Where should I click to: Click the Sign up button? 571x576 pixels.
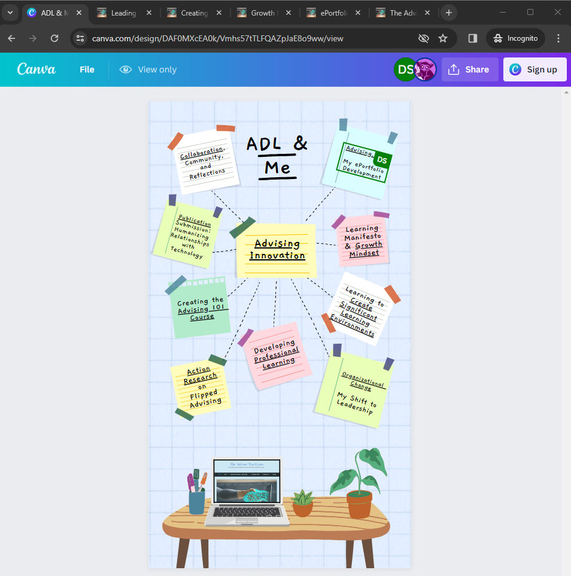533,69
